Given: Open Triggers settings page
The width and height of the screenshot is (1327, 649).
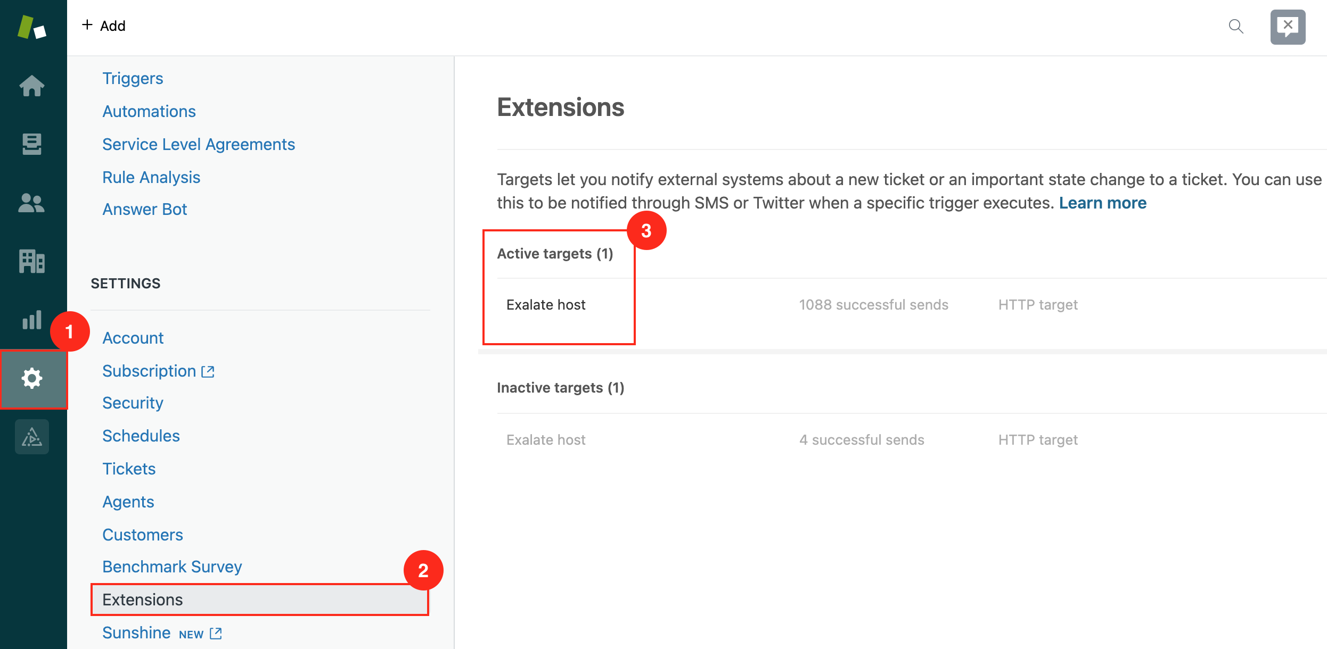Looking at the screenshot, I should [133, 78].
